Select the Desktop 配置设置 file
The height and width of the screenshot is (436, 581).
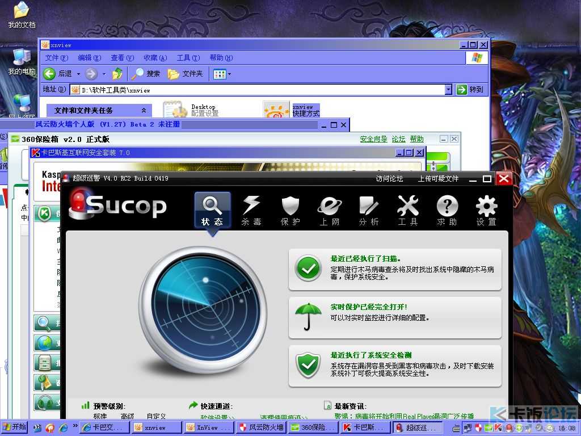[191, 110]
